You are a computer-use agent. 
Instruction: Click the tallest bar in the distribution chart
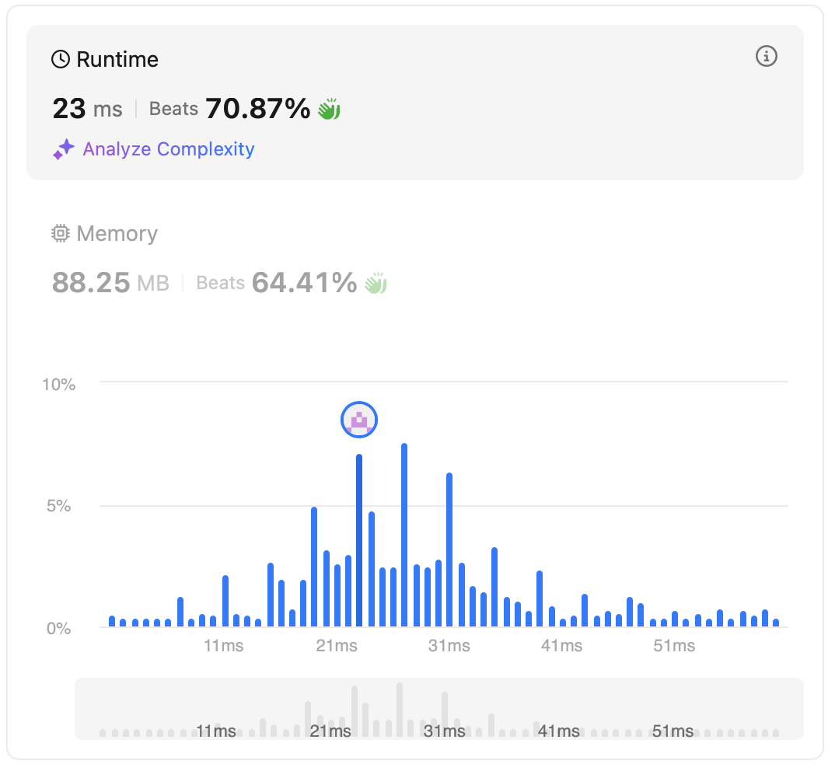click(x=404, y=535)
